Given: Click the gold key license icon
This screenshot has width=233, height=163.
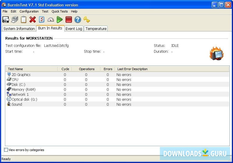Looking at the screenshot, I should (87, 20).
